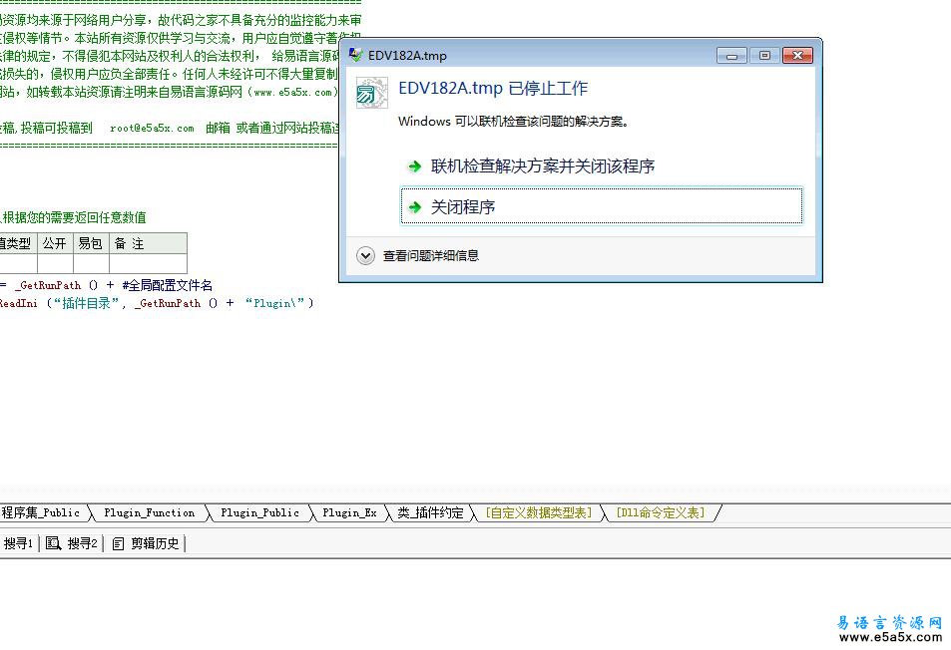Click the #全局配置文件名 constant in code

pyautogui.click(x=168, y=285)
